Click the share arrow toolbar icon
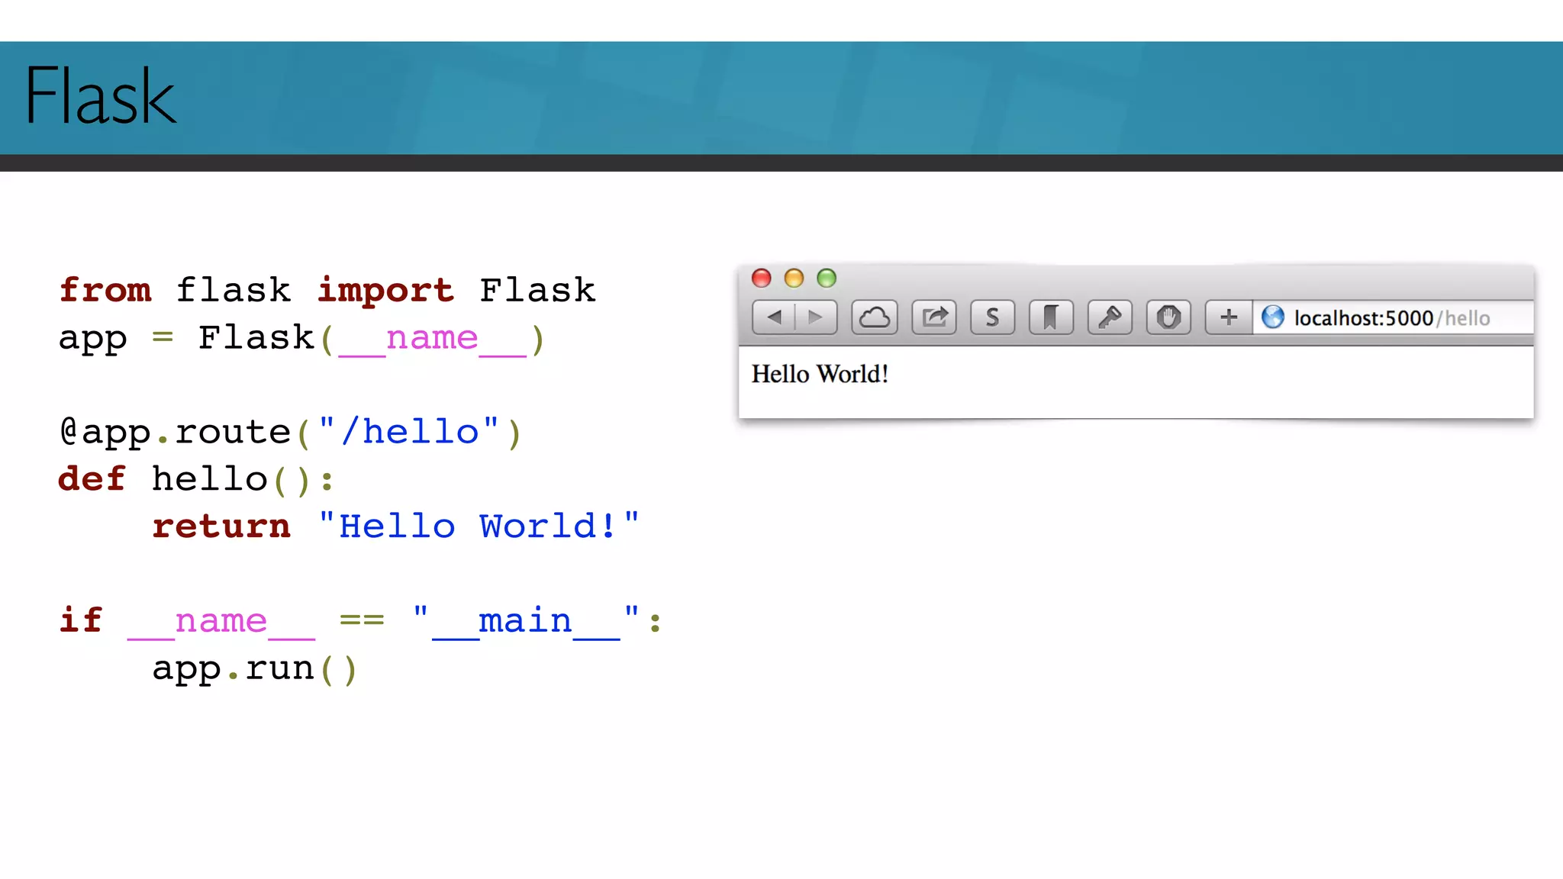The height and width of the screenshot is (879, 1563). [934, 317]
